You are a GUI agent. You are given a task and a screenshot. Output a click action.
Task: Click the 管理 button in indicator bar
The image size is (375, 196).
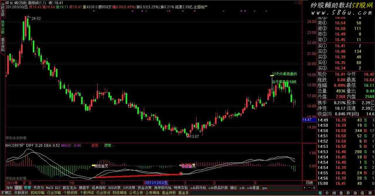pos(27,188)
